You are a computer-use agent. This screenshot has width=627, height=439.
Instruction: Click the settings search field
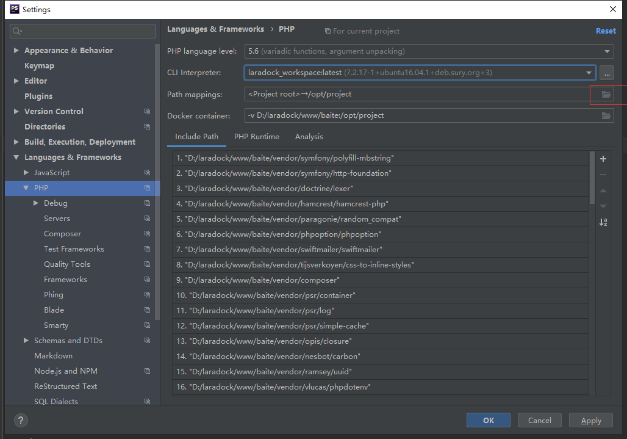pos(83,31)
